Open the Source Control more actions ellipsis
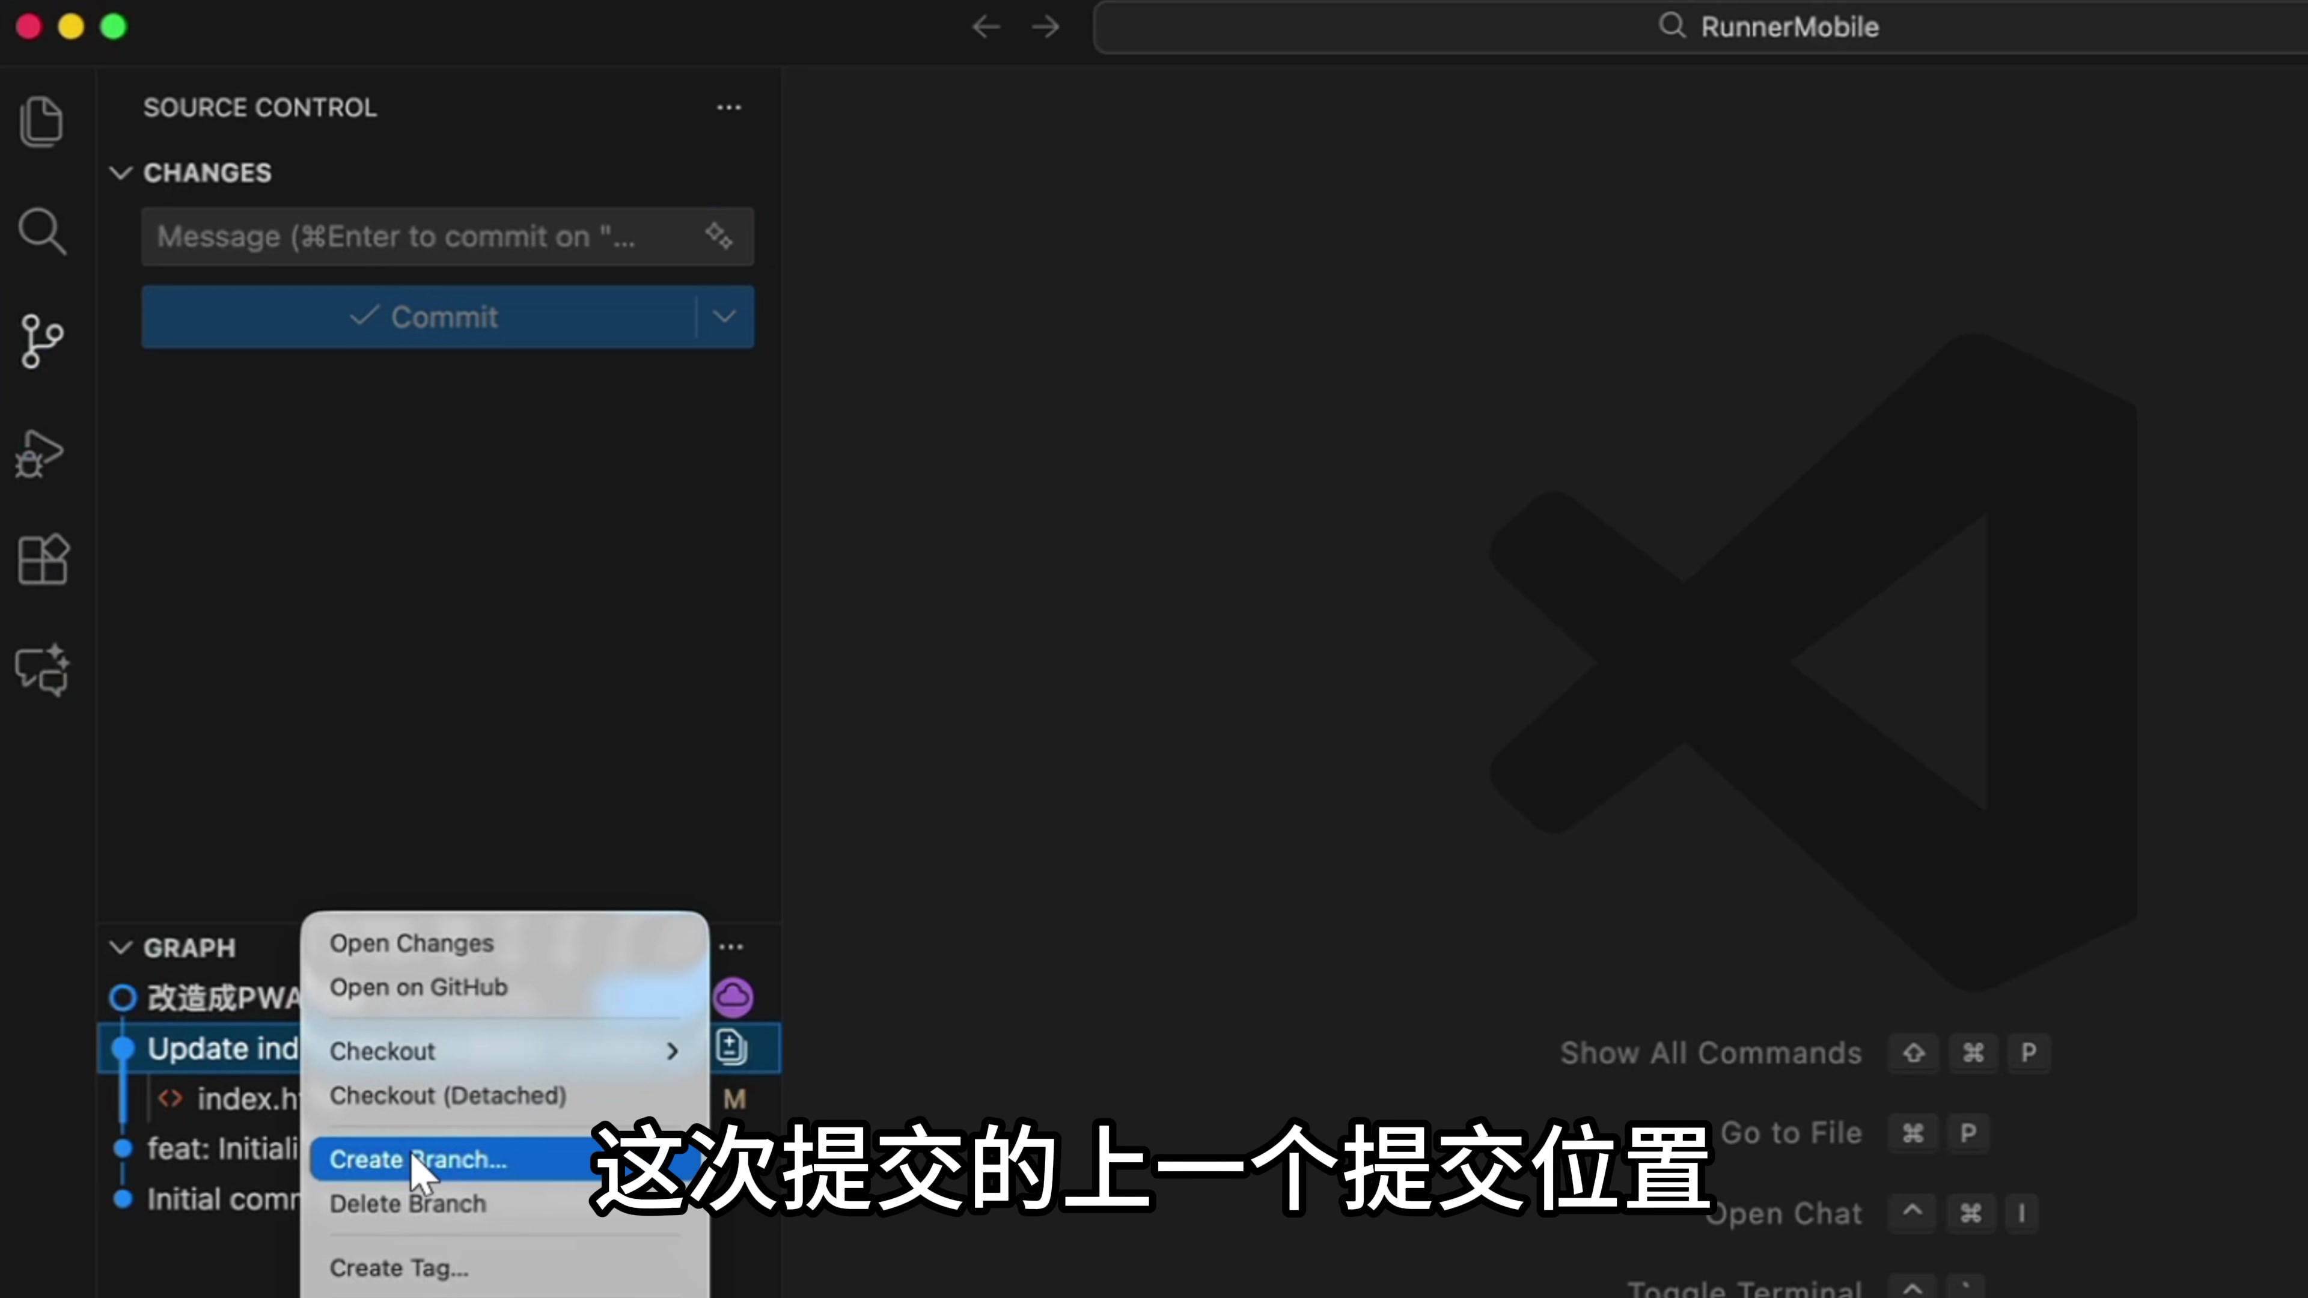 coord(728,108)
